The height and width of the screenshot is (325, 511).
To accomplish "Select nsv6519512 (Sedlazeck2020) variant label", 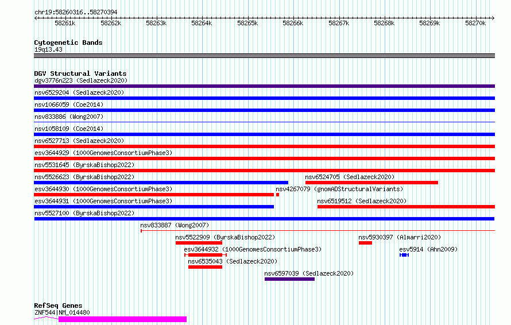I will (362, 201).
